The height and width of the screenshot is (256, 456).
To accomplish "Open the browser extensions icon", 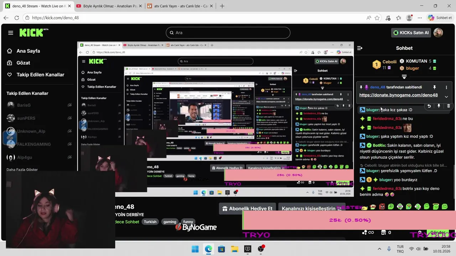I will point(388,18).
